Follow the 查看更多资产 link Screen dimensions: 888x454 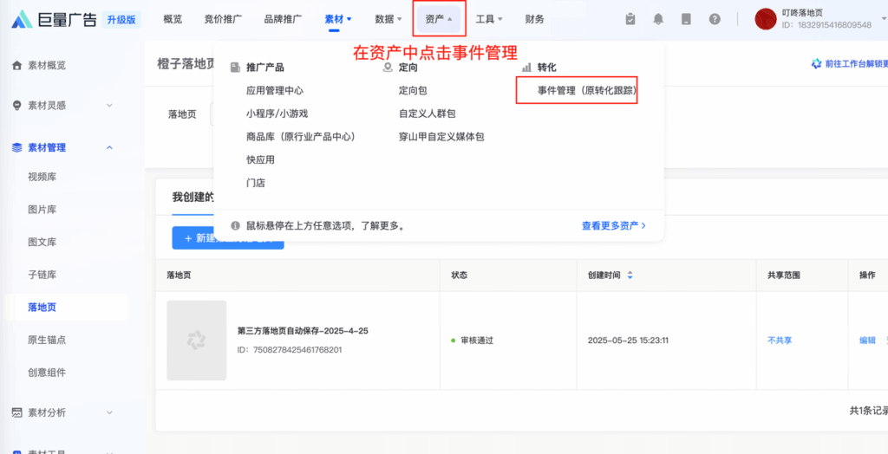[x=613, y=225]
